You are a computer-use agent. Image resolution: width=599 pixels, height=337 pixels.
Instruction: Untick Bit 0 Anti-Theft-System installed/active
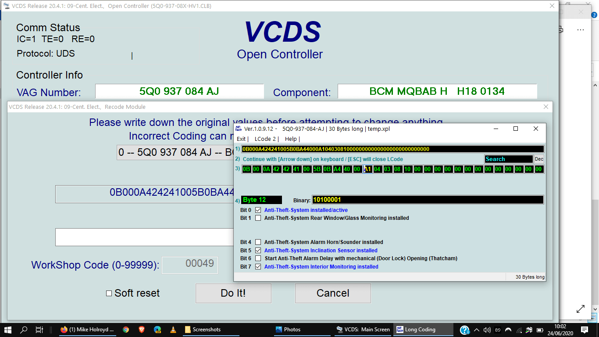(258, 210)
